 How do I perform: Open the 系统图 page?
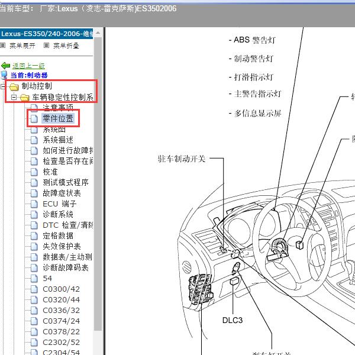tap(54, 129)
